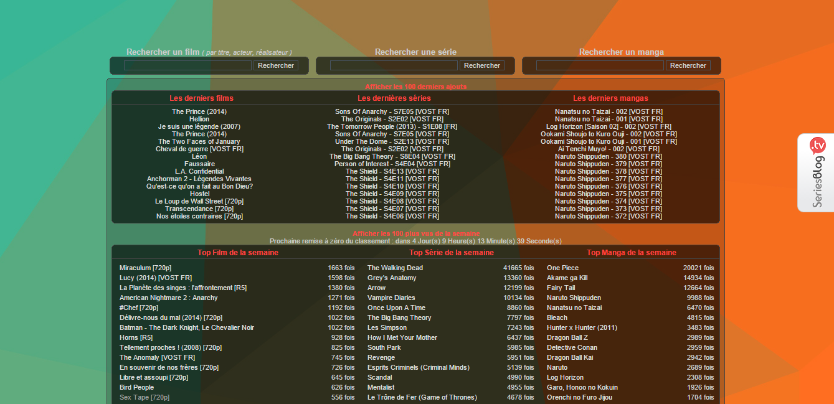
Task: Click the manga search input field
Action: click(600, 65)
